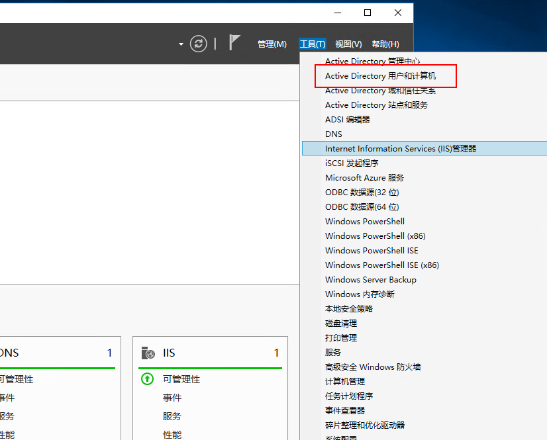
Task: Open ODBC 数据源(32 位)
Action: coord(362,193)
